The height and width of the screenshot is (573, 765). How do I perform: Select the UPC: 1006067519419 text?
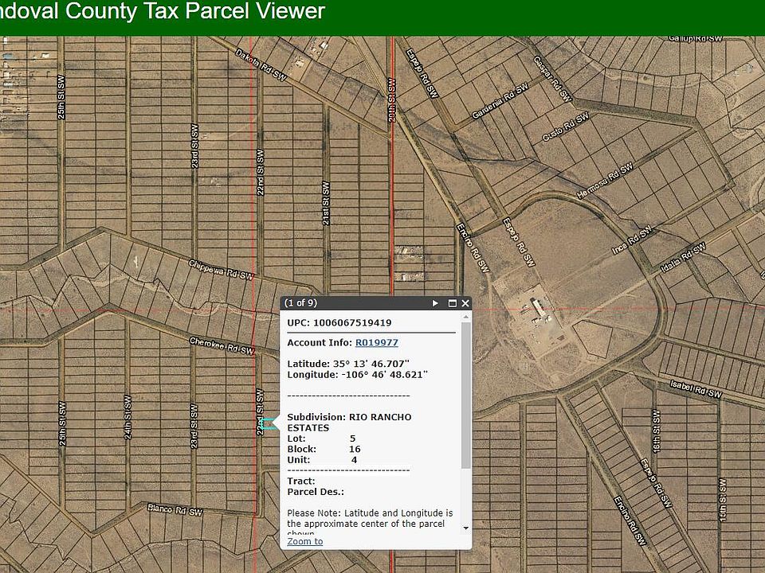tap(339, 322)
